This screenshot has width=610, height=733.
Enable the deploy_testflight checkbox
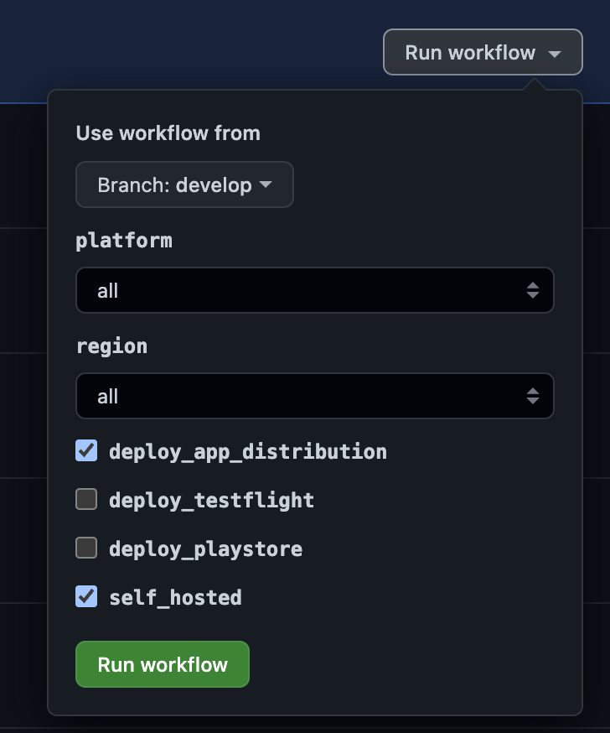tap(86, 500)
